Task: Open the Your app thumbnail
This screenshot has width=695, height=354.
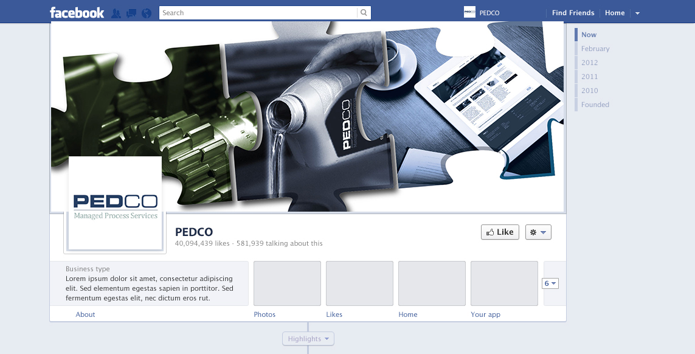Action: click(504, 283)
